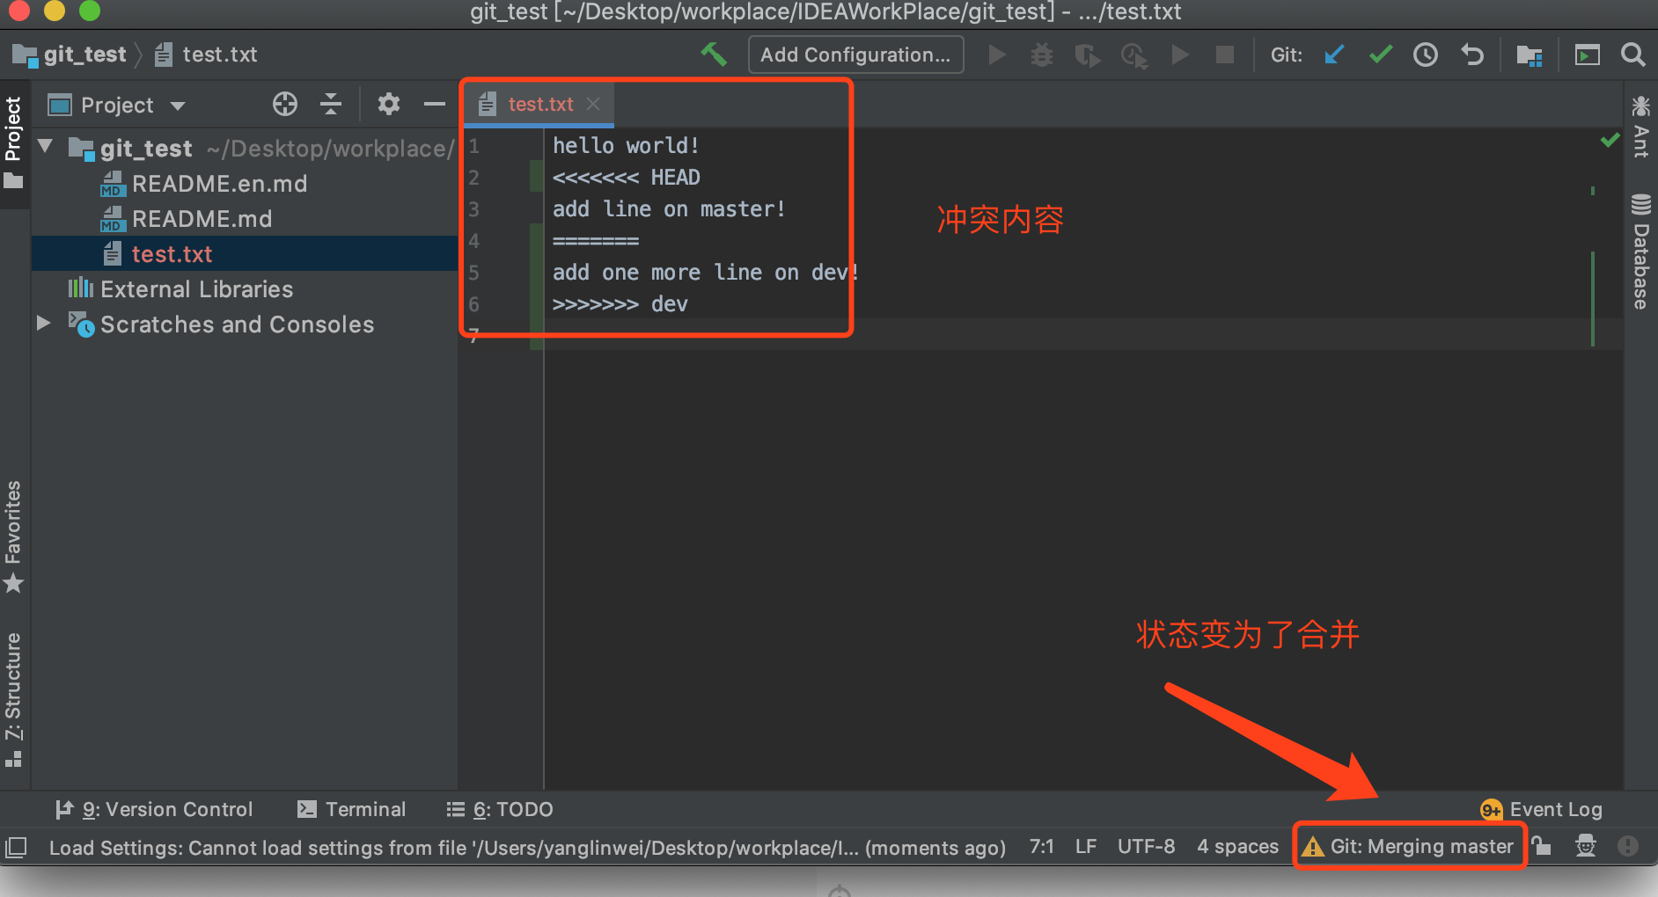Open the Structure side tab
Viewport: 1658px width, 897px height.
(13, 699)
